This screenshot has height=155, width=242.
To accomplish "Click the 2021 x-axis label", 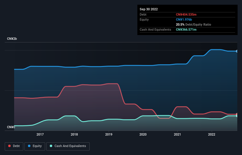I will pos(177,134).
